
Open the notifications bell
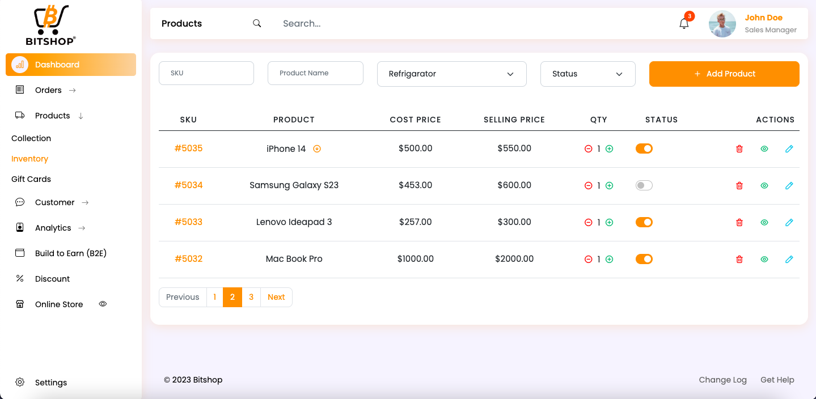coord(684,24)
